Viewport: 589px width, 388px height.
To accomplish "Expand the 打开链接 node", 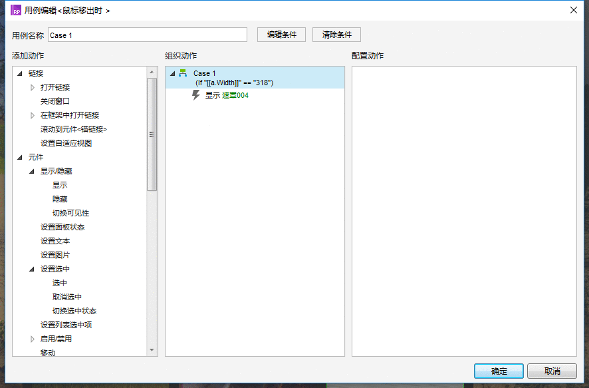I will 33,87.
